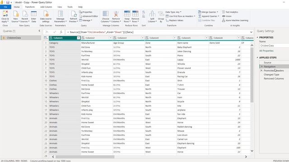Switch to the Home tab

[x=17, y=7]
